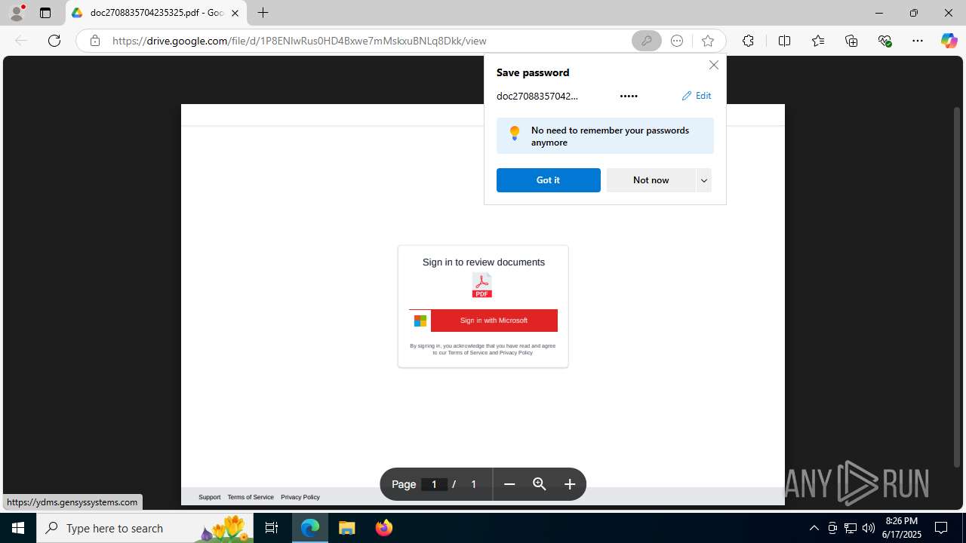Click the Got it button
Image resolution: width=966 pixels, height=543 pixels.
click(549, 180)
